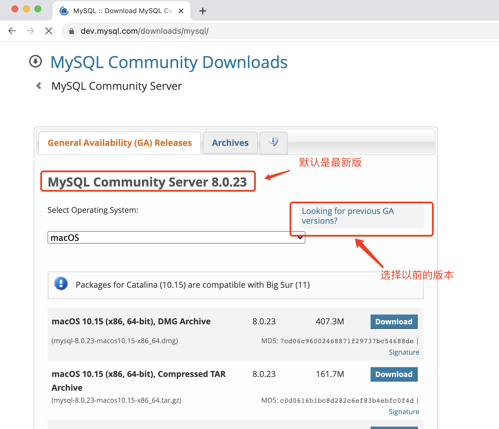
Task: Click the 407.3M file size
Action: [x=330, y=321]
